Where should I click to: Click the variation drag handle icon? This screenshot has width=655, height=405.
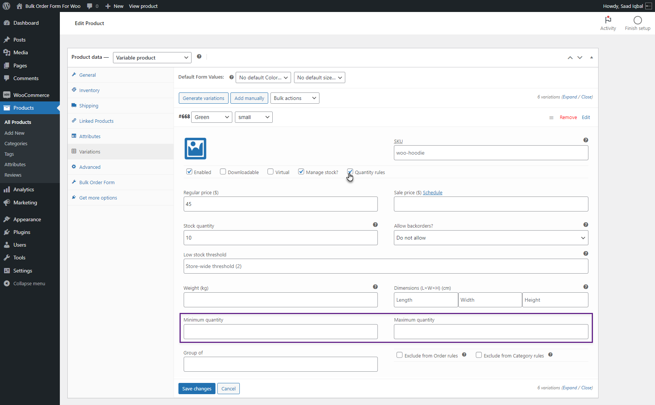[x=551, y=118]
